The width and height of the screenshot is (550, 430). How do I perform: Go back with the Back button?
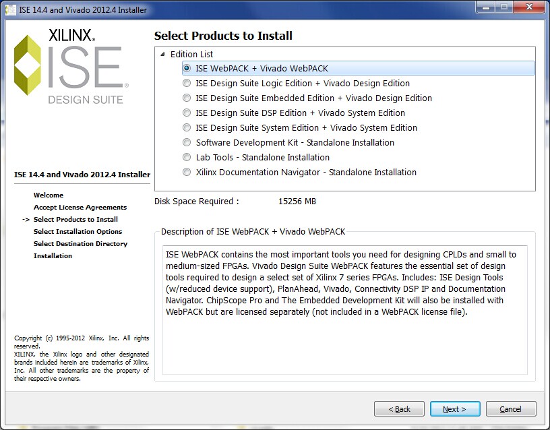(399, 408)
